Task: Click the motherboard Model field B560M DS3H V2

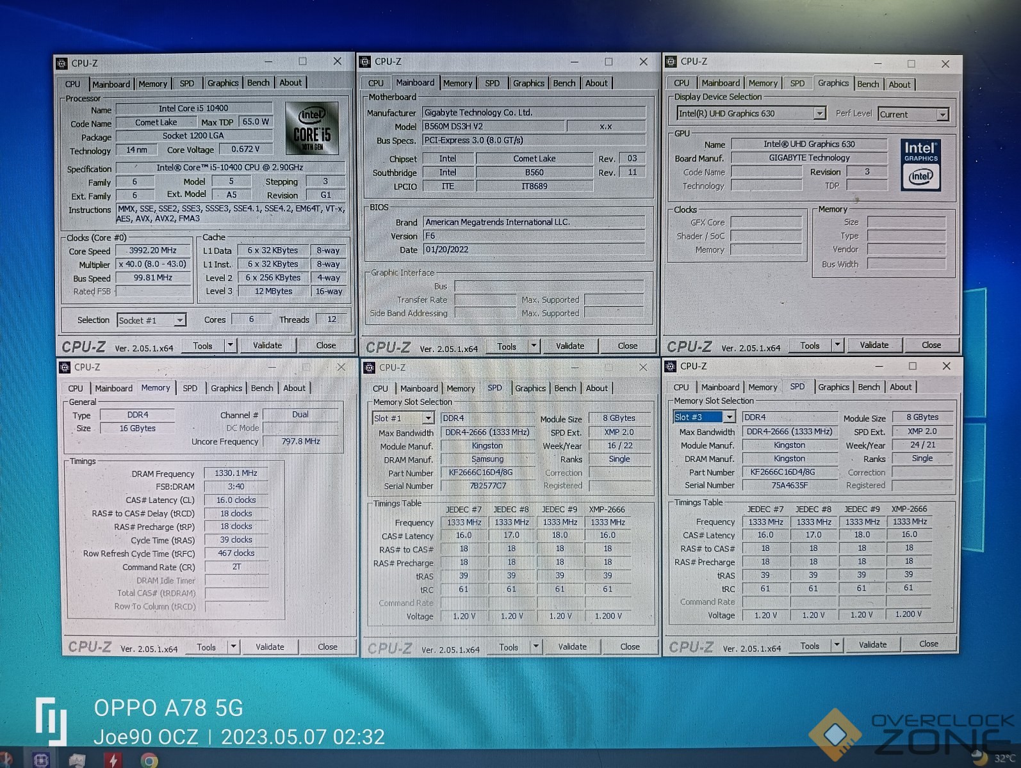Action: click(x=493, y=127)
